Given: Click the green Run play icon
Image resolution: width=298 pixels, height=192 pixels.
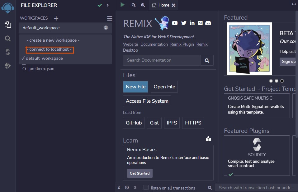Looking at the screenshot, I should tap(123, 5).
